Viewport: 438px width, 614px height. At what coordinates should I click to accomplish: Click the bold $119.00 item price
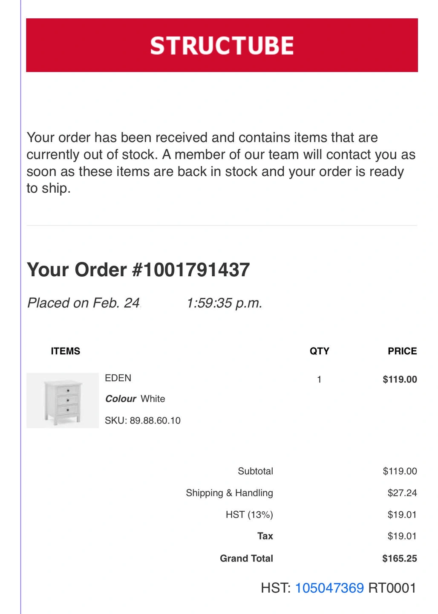pyautogui.click(x=400, y=379)
